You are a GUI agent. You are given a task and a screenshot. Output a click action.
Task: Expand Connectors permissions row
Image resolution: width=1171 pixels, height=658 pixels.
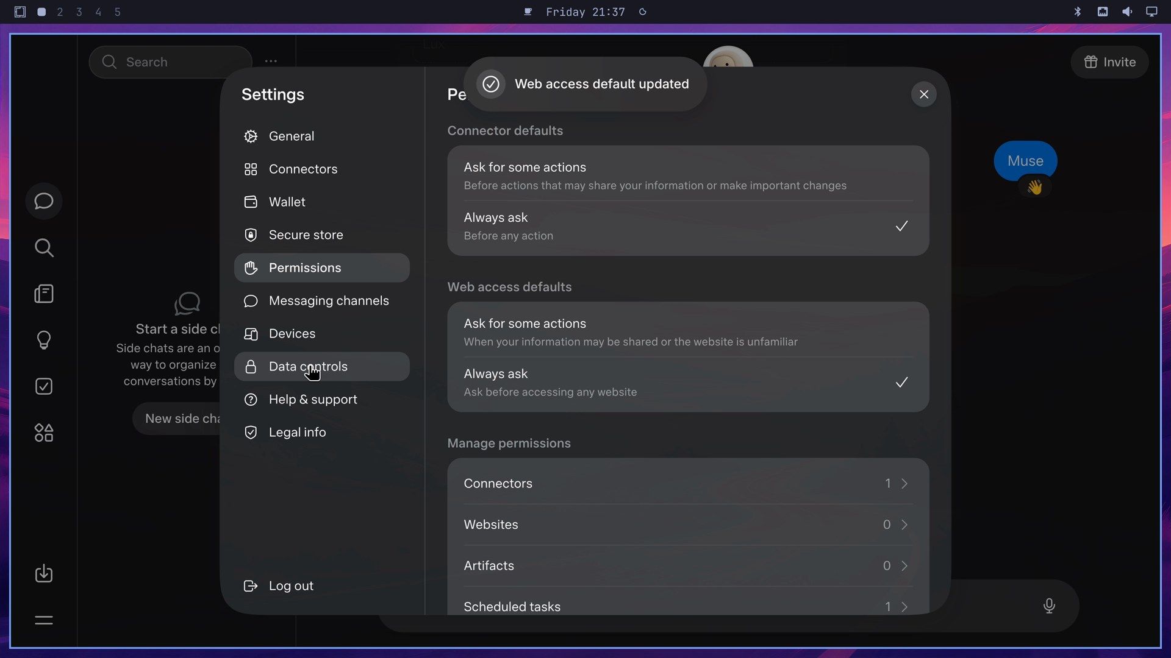pos(688,483)
